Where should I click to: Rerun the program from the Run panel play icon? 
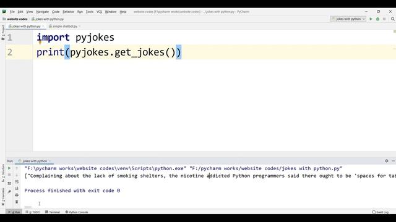[9, 168]
